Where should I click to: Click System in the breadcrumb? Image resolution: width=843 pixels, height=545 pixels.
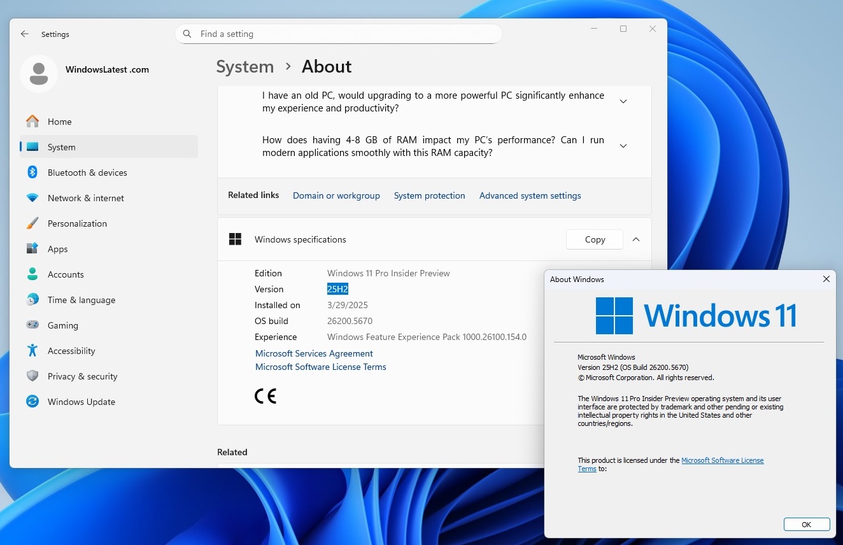244,66
